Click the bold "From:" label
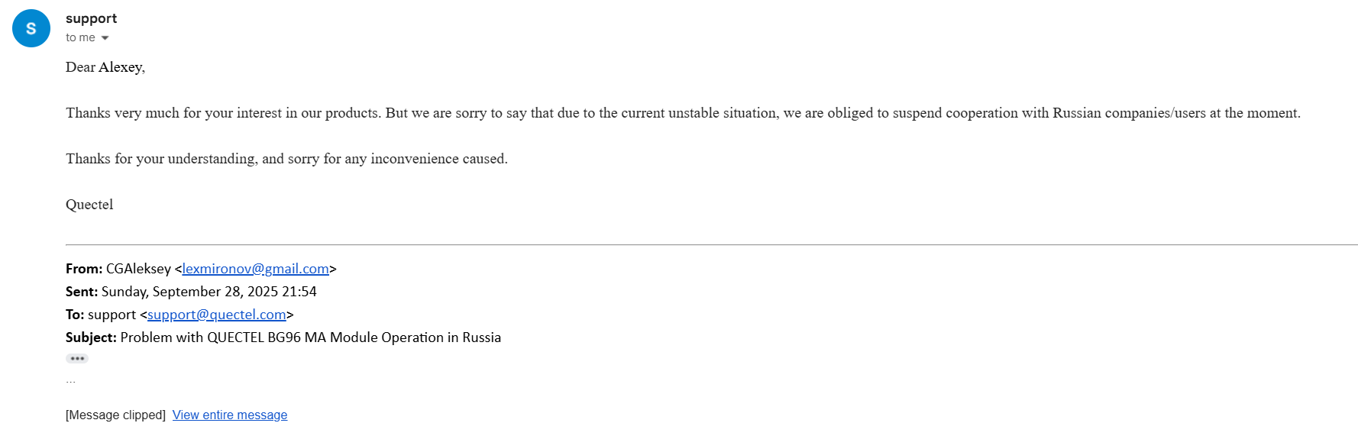The width and height of the screenshot is (1358, 436). click(x=84, y=269)
